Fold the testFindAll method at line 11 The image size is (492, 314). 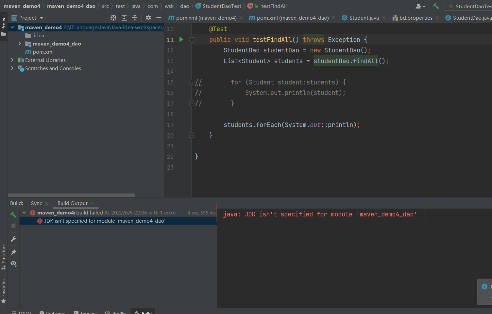tap(192, 40)
